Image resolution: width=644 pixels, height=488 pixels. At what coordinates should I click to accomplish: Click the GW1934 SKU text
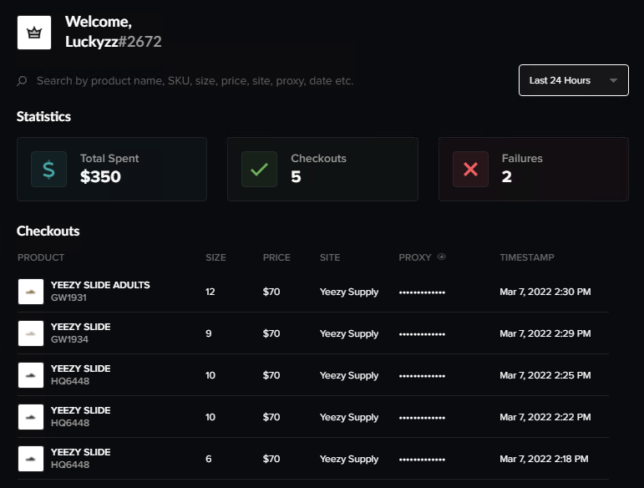pos(69,339)
